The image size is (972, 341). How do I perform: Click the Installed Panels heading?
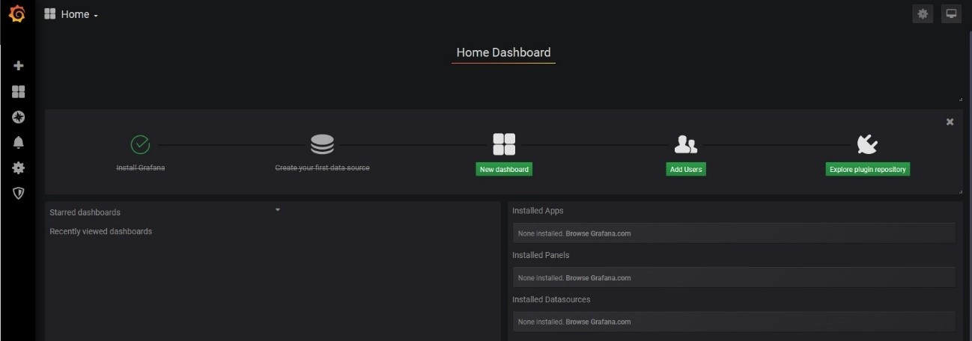pyautogui.click(x=541, y=255)
